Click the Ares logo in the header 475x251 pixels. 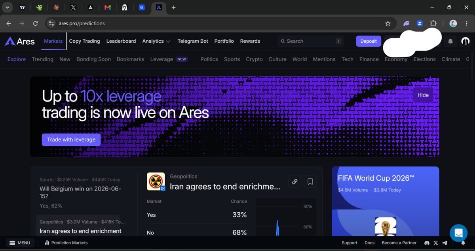tap(19, 41)
